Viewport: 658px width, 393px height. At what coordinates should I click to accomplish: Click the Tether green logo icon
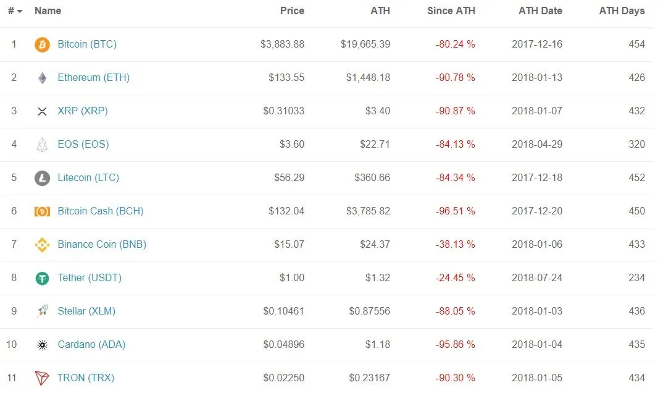tap(42, 278)
